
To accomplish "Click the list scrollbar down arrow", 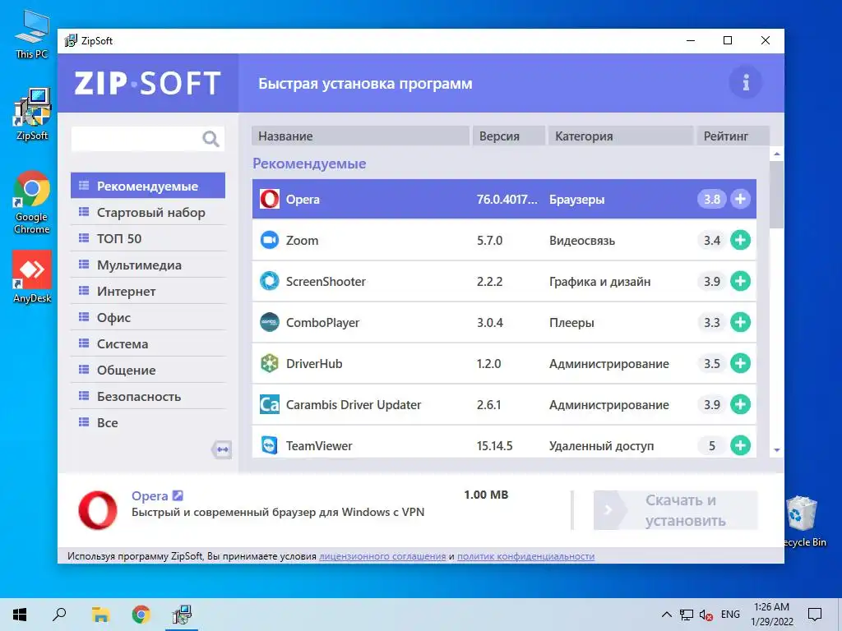I will pos(776,449).
